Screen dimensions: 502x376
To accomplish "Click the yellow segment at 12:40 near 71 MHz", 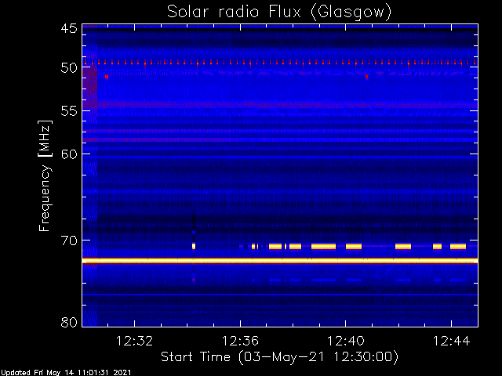I will 354,246.
